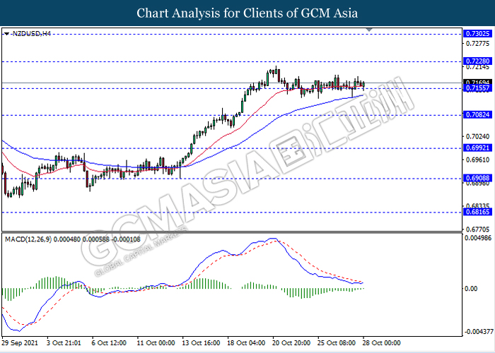This screenshot has width=495, height=353.
Task: Click the 0.69610 price axis value
Action: click(478, 160)
